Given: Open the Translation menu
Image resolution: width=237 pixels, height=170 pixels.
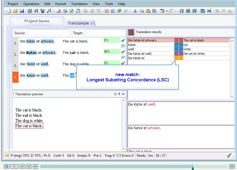Looking at the screenshot, I should coord(79,4).
